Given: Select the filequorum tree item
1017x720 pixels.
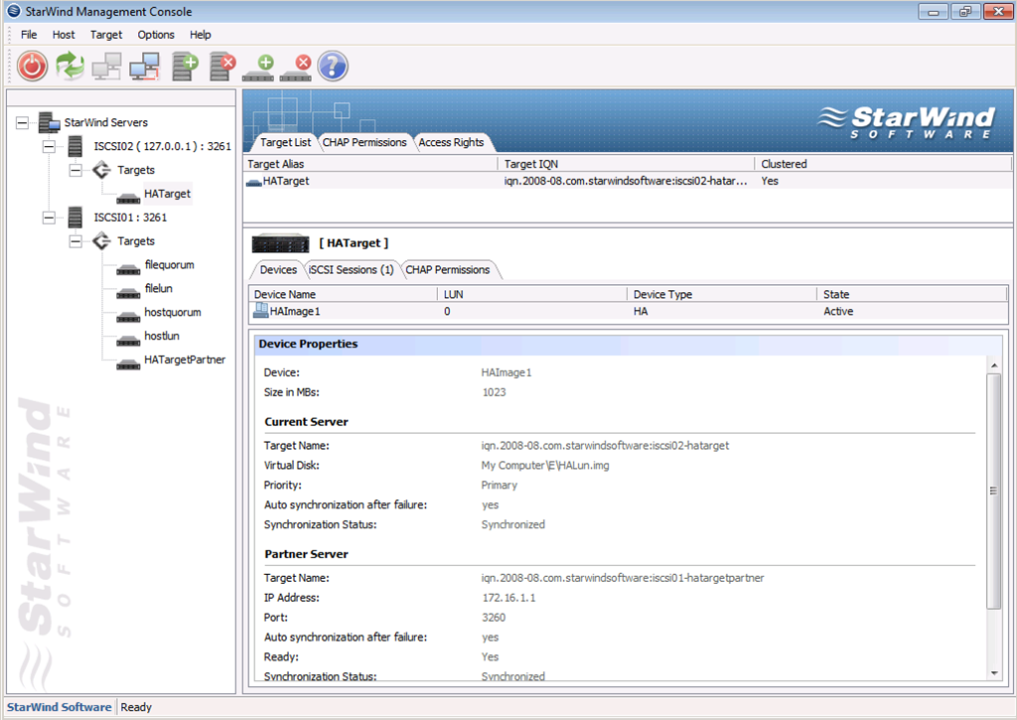Looking at the screenshot, I should pos(169,264).
